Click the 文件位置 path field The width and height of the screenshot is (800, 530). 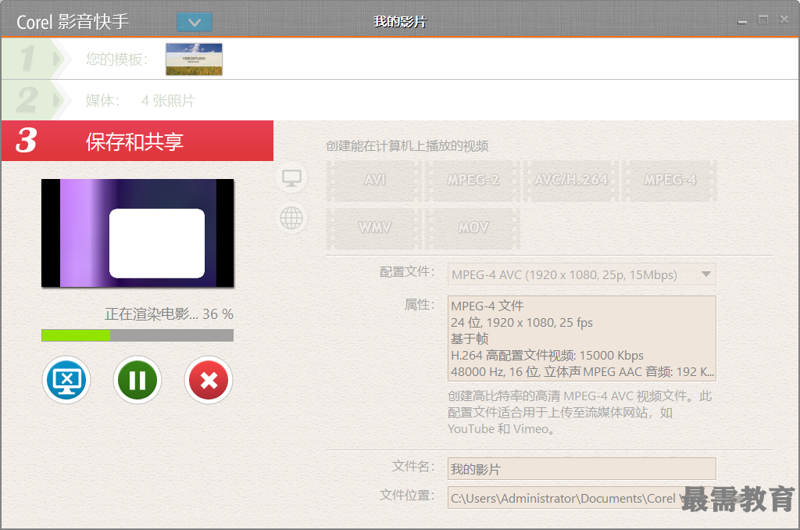click(581, 498)
